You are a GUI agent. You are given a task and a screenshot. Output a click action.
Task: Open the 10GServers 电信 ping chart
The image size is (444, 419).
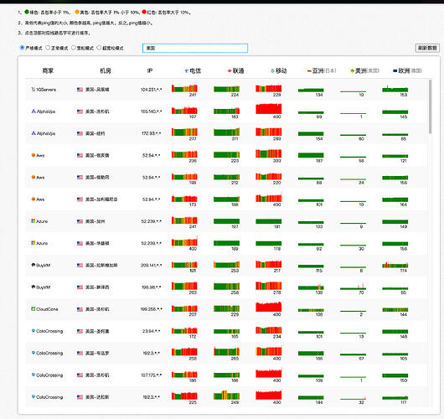184,88
